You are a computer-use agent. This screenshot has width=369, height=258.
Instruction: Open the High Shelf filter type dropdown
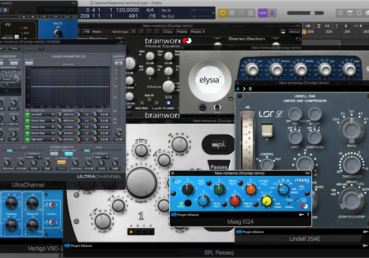click(43, 139)
